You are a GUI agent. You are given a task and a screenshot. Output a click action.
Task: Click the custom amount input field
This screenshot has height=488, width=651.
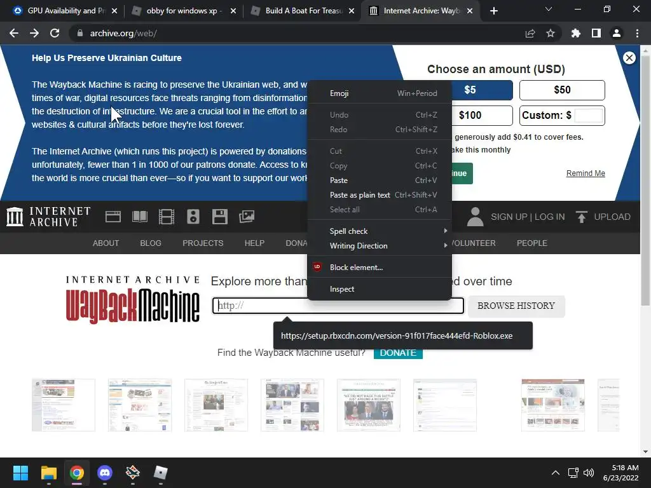(588, 116)
